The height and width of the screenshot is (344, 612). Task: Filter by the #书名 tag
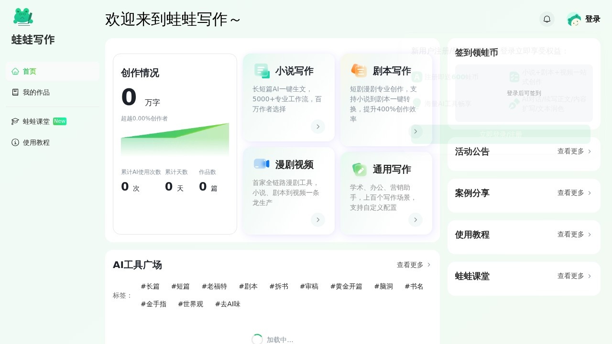(414, 287)
